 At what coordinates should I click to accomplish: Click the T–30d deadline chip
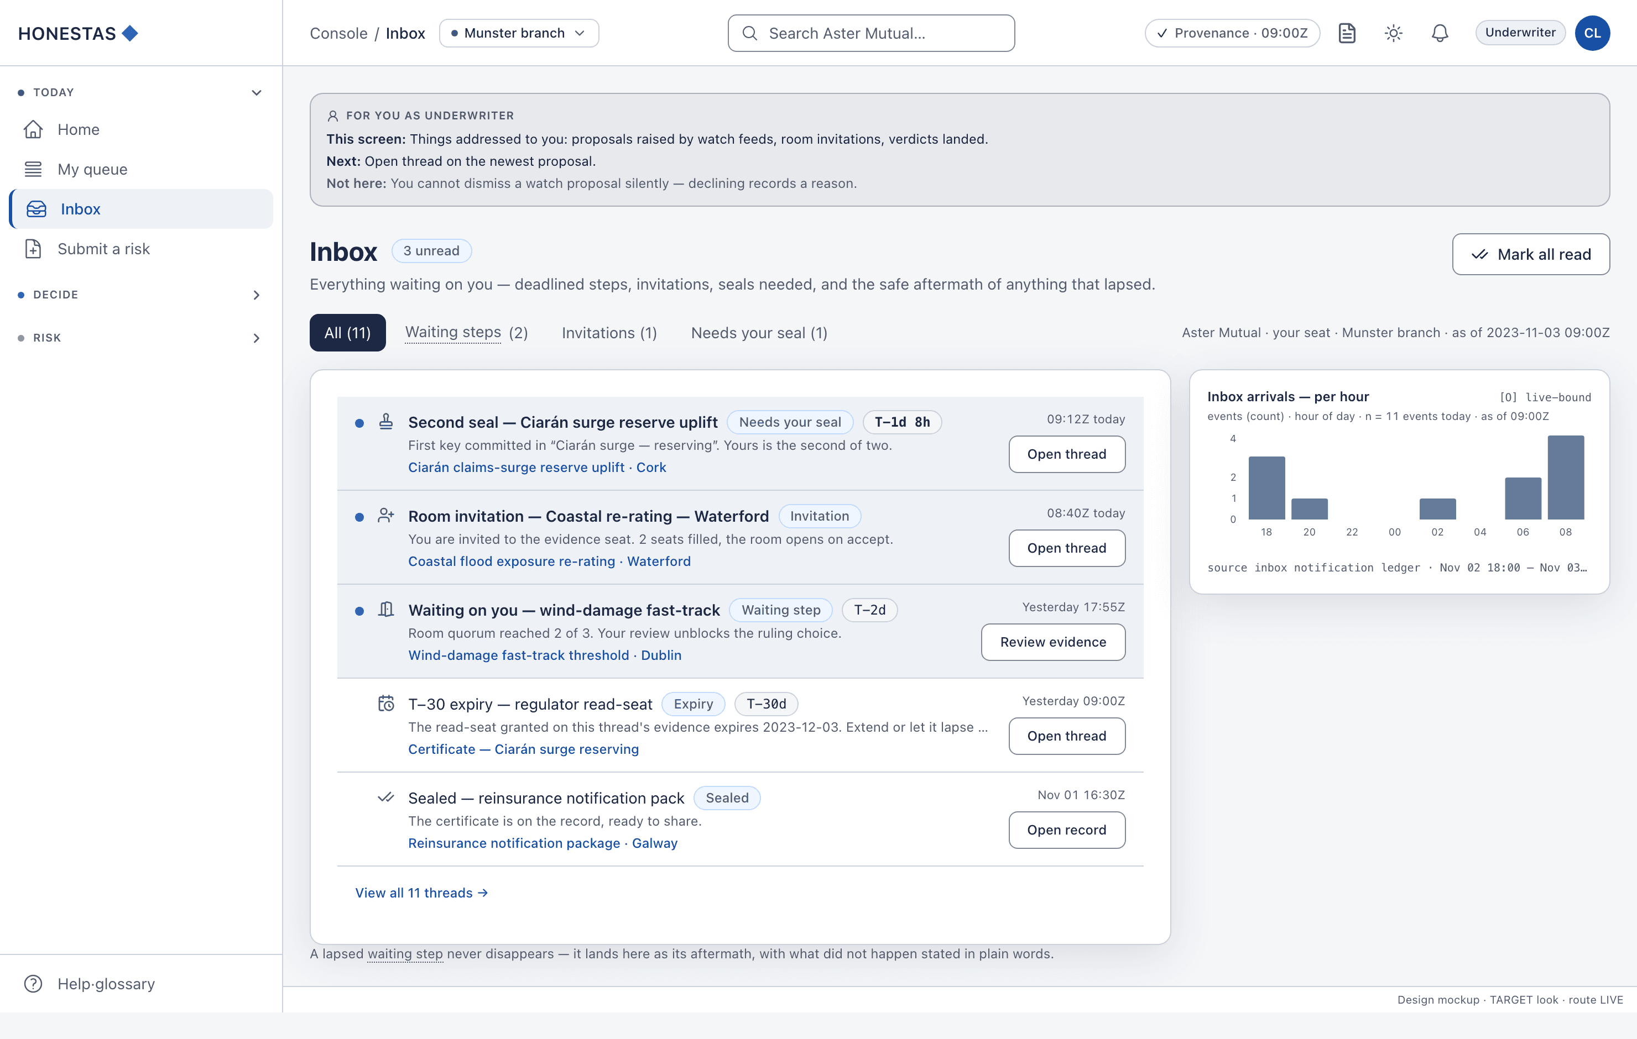[766, 704]
